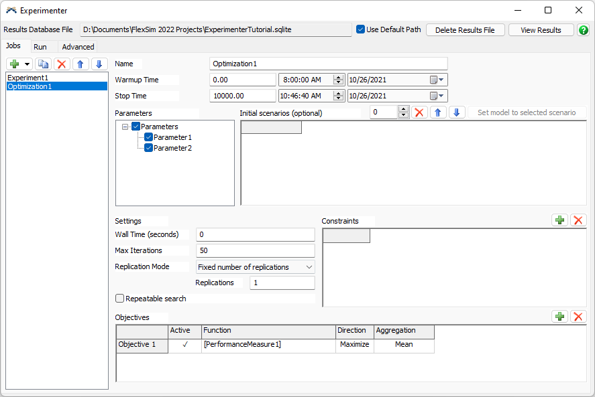
Task: Delete selected job using red X icon
Action: point(62,64)
